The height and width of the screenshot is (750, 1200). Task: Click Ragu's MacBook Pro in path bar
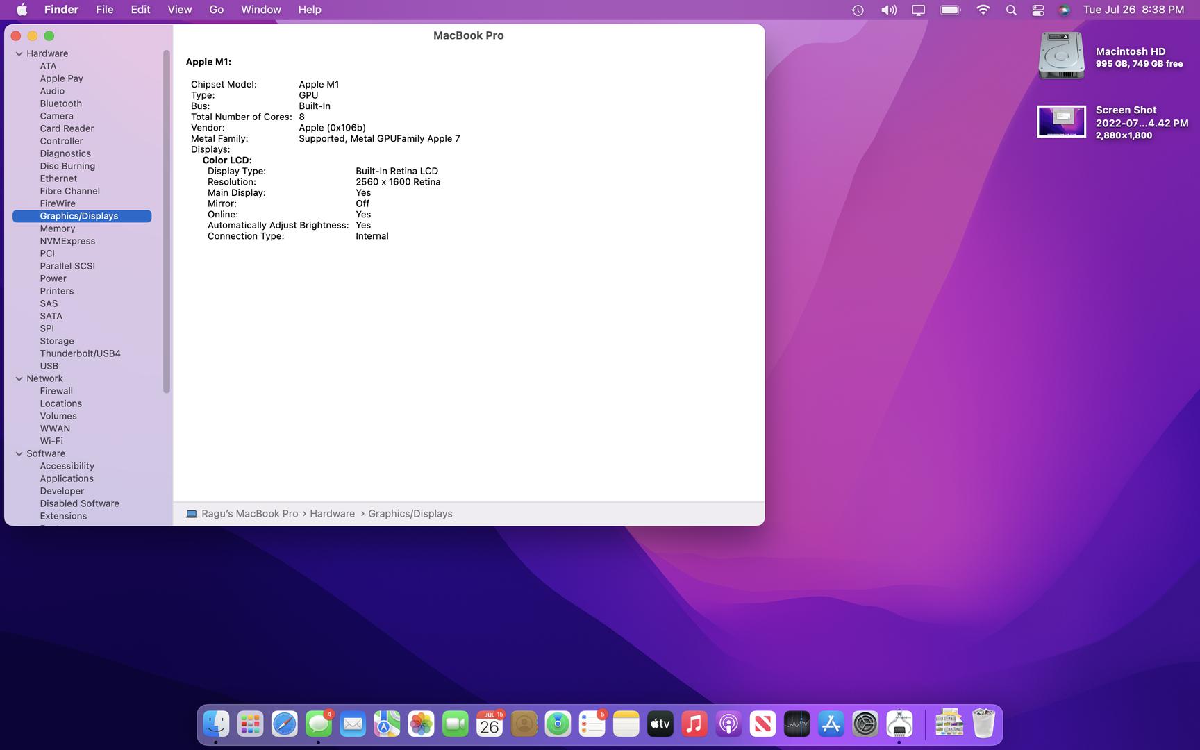(242, 514)
